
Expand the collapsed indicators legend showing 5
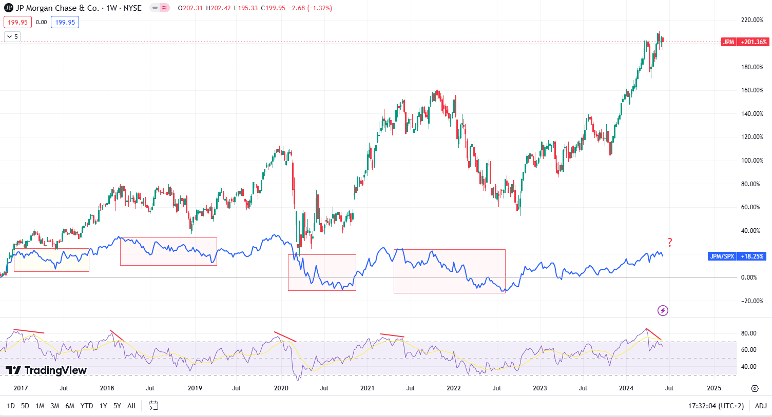tap(12, 36)
